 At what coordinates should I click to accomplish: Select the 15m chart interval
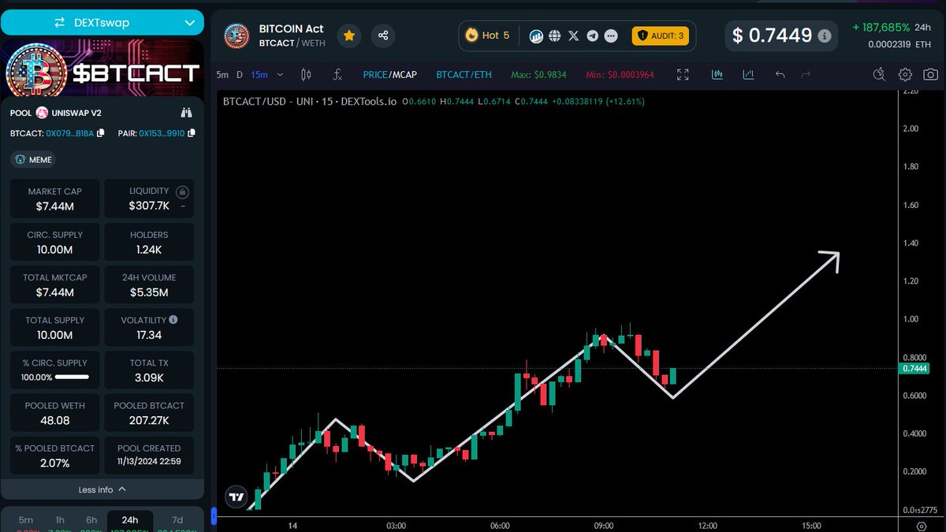click(259, 75)
